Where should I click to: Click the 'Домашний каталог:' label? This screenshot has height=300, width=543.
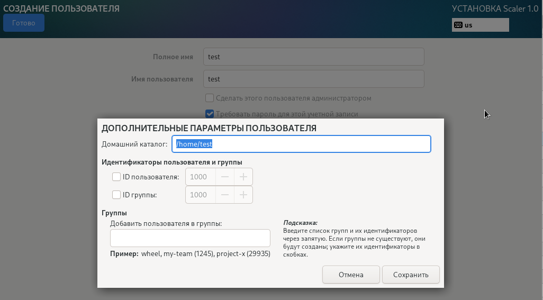click(134, 144)
